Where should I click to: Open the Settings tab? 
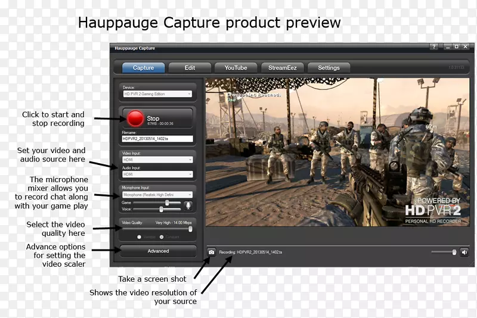[329, 68]
